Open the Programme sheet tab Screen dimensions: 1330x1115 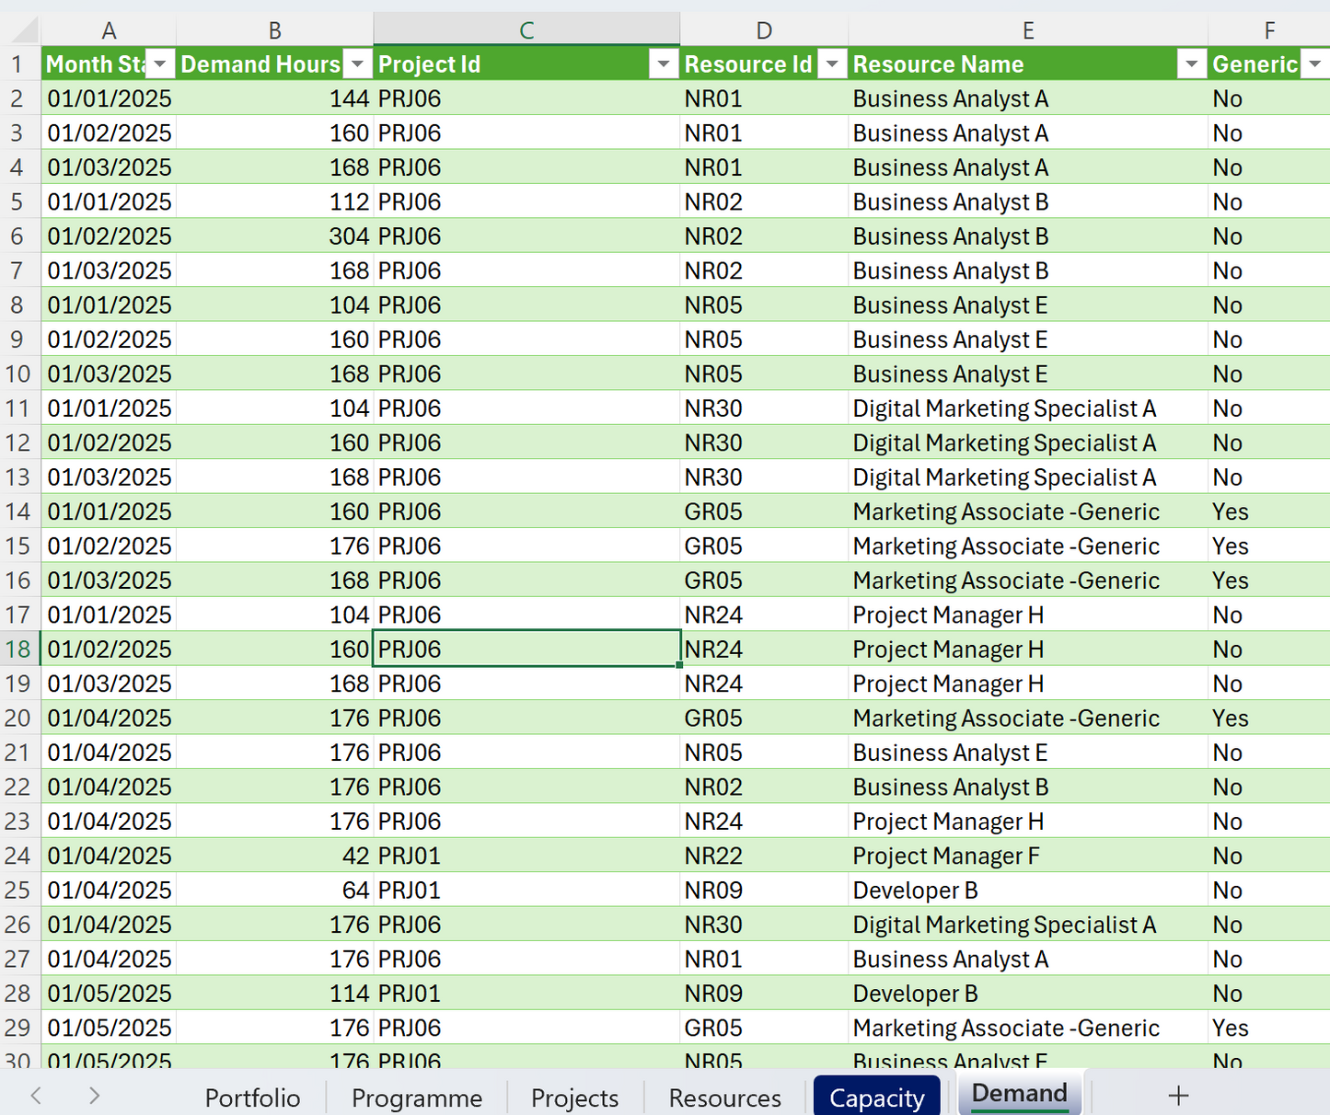[x=417, y=1096]
